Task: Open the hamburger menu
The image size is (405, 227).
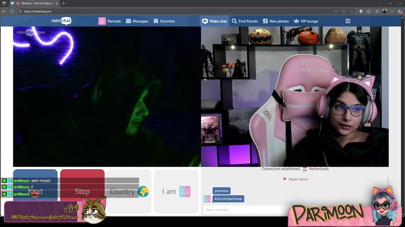Action: (x=348, y=21)
